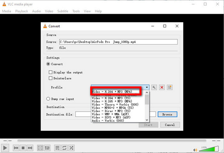This screenshot has width=224, height=153.
Task: Open the Video menu
Action: pyautogui.click(x=49, y=11)
